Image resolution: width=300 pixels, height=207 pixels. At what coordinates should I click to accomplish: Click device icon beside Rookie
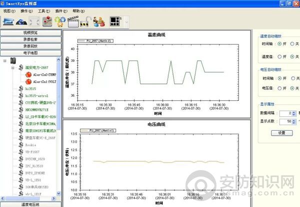click(x=21, y=145)
